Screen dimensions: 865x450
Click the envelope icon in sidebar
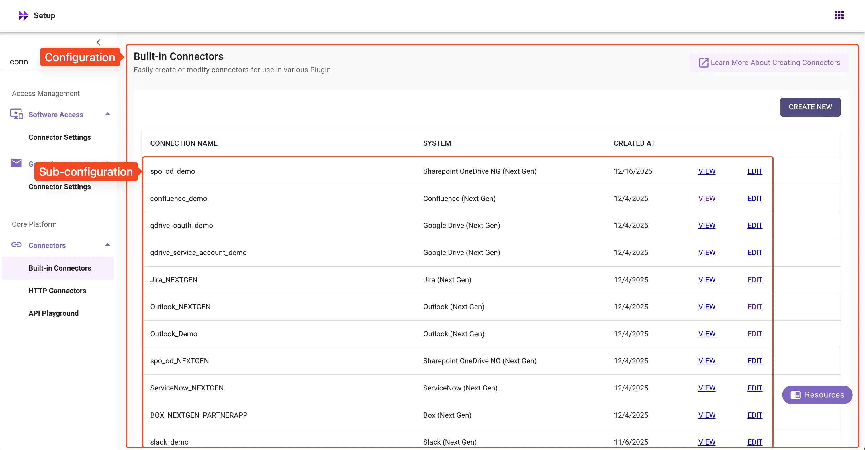coord(16,163)
